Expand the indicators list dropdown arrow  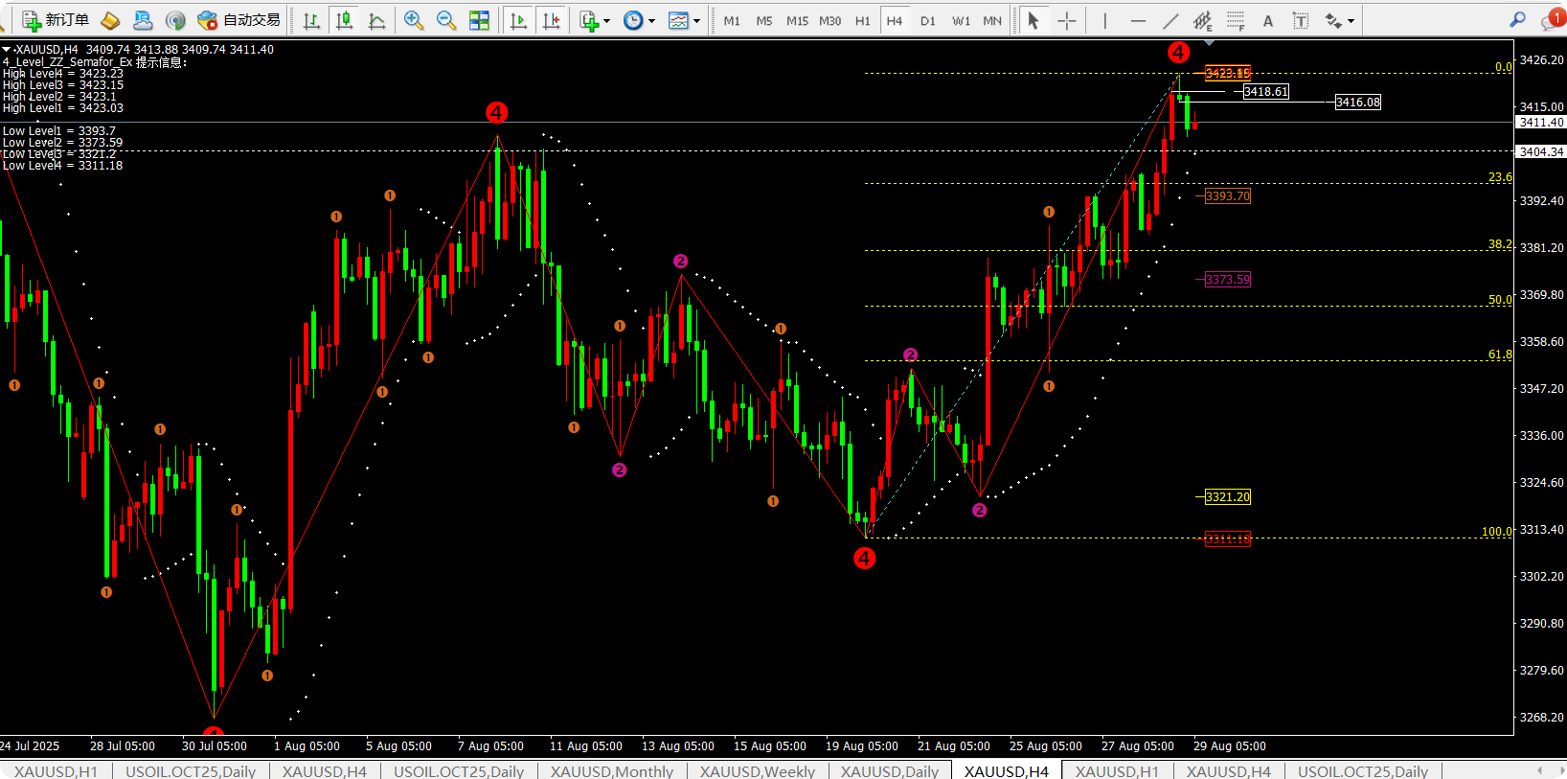coord(607,21)
